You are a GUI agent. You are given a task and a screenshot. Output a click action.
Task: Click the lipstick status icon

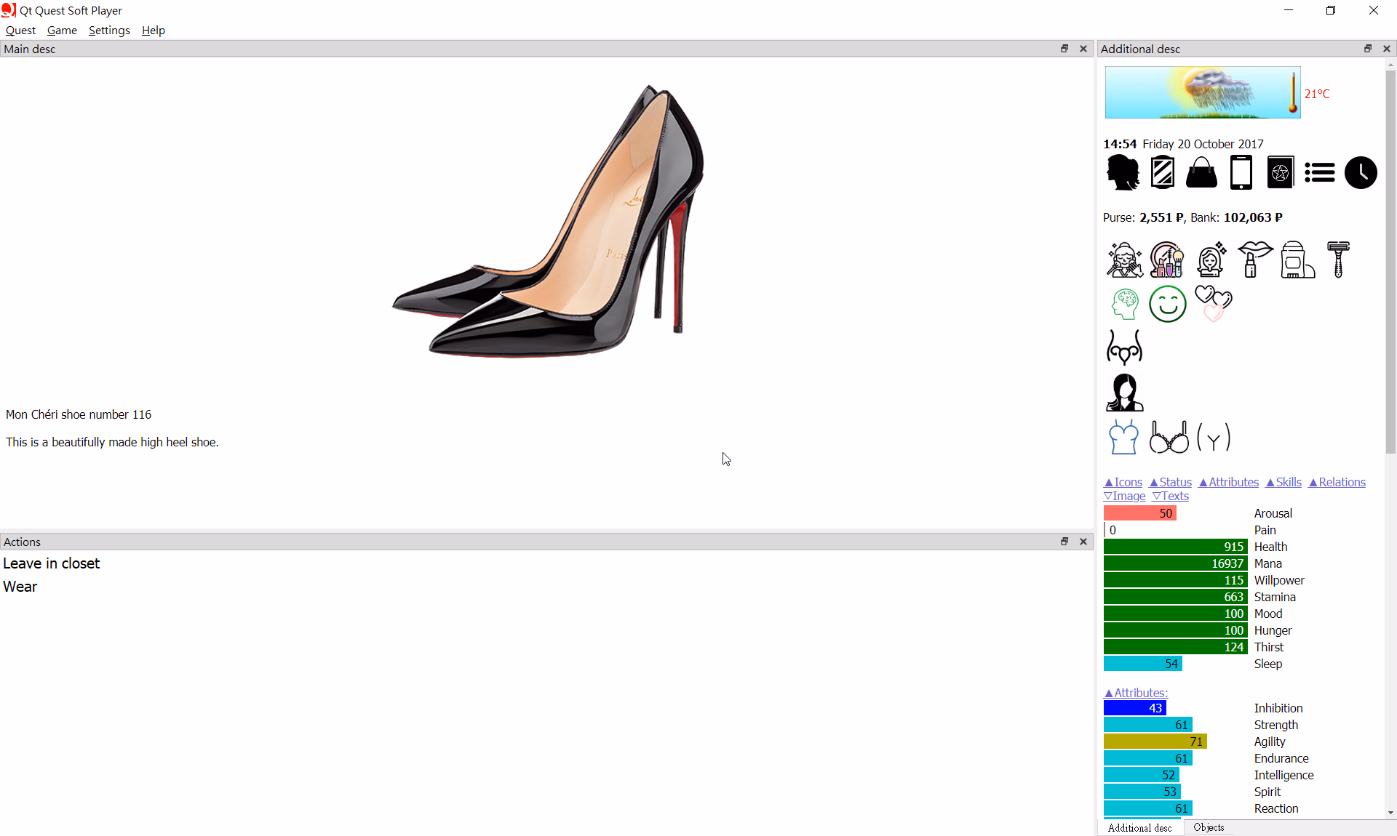pos(1254,260)
